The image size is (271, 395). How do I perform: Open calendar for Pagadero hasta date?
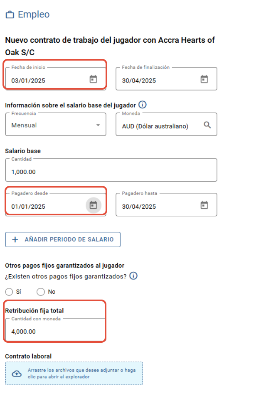(204, 205)
